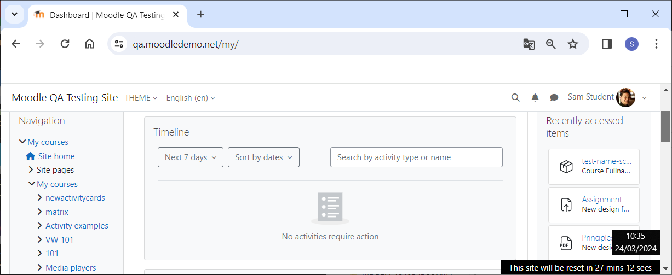The width and height of the screenshot is (672, 275).
Task: Click the Moodle favicon on the tab
Action: coord(39,15)
